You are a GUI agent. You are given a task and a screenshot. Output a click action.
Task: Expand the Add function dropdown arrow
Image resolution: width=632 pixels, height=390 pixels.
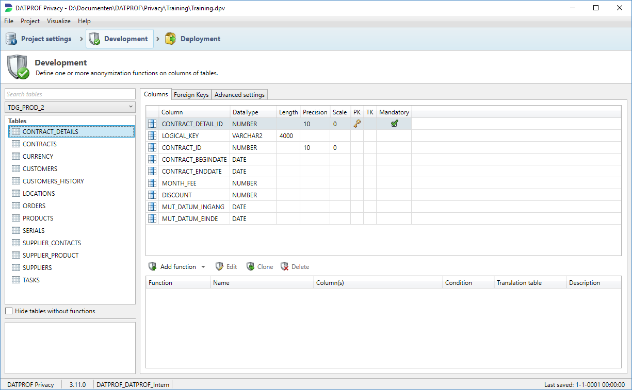click(x=203, y=267)
